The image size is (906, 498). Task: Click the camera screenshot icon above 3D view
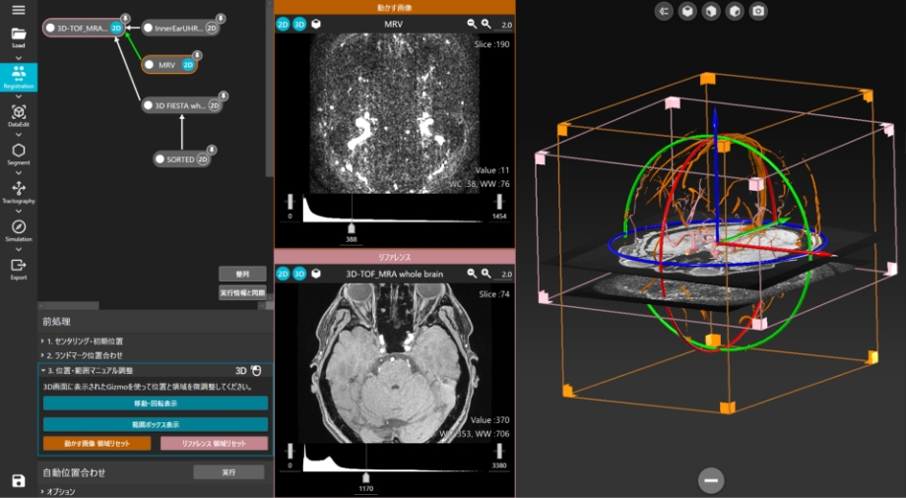757,12
